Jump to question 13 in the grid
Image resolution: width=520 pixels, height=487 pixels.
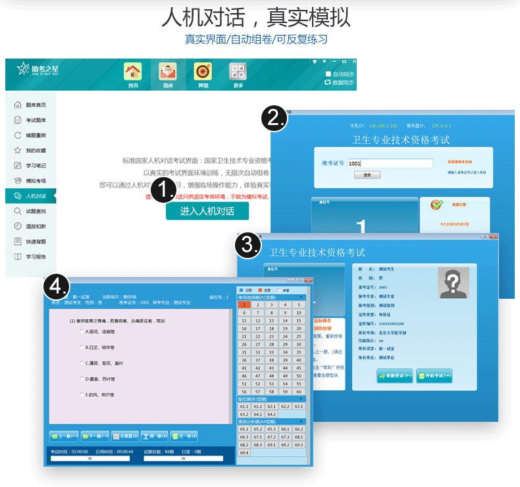click(271, 320)
